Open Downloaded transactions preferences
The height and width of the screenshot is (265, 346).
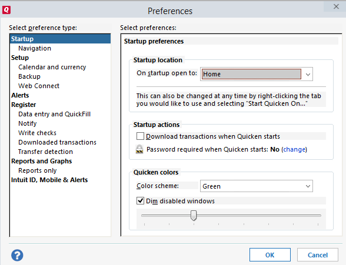[58, 142]
